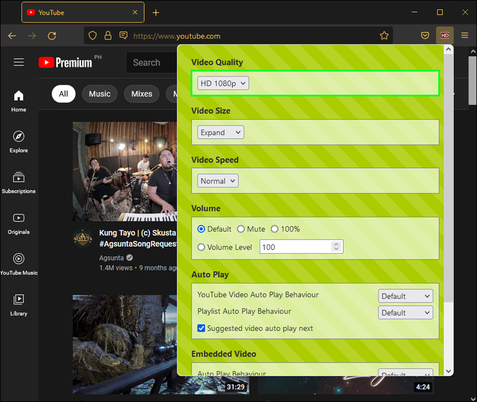Click popup scrollbar down arrow

(448, 371)
